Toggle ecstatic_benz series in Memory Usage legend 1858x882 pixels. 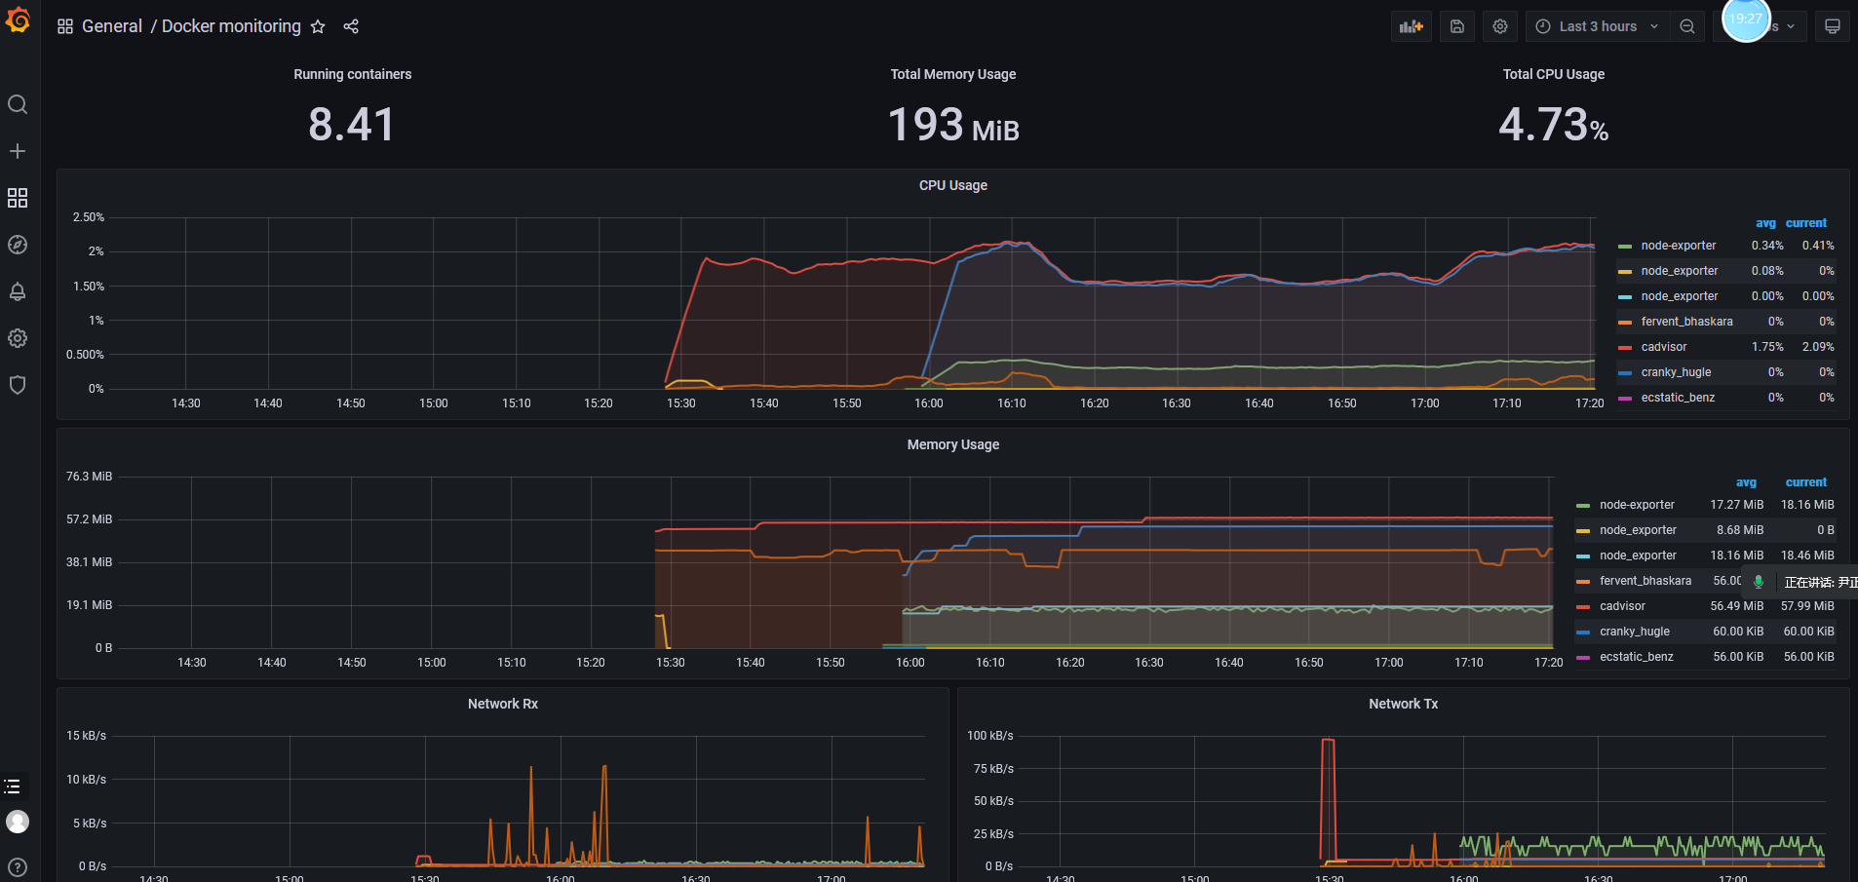tap(1637, 657)
